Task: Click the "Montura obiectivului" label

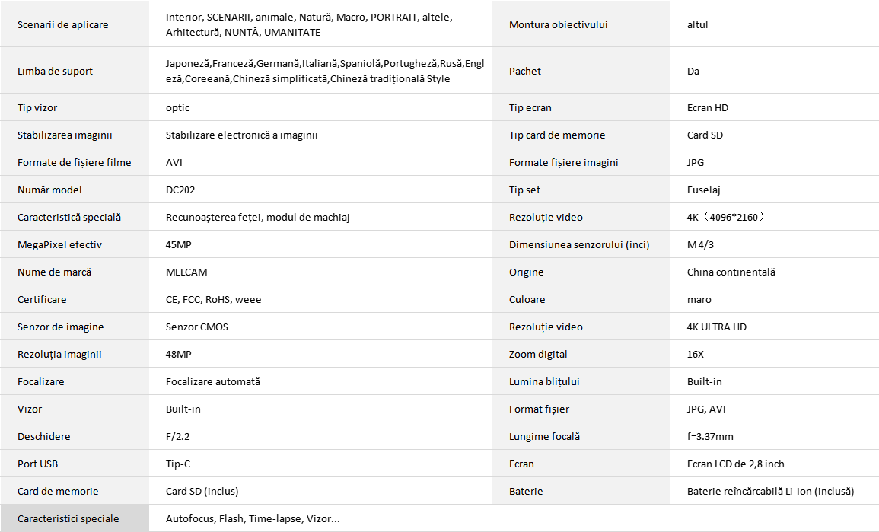Action: click(558, 24)
